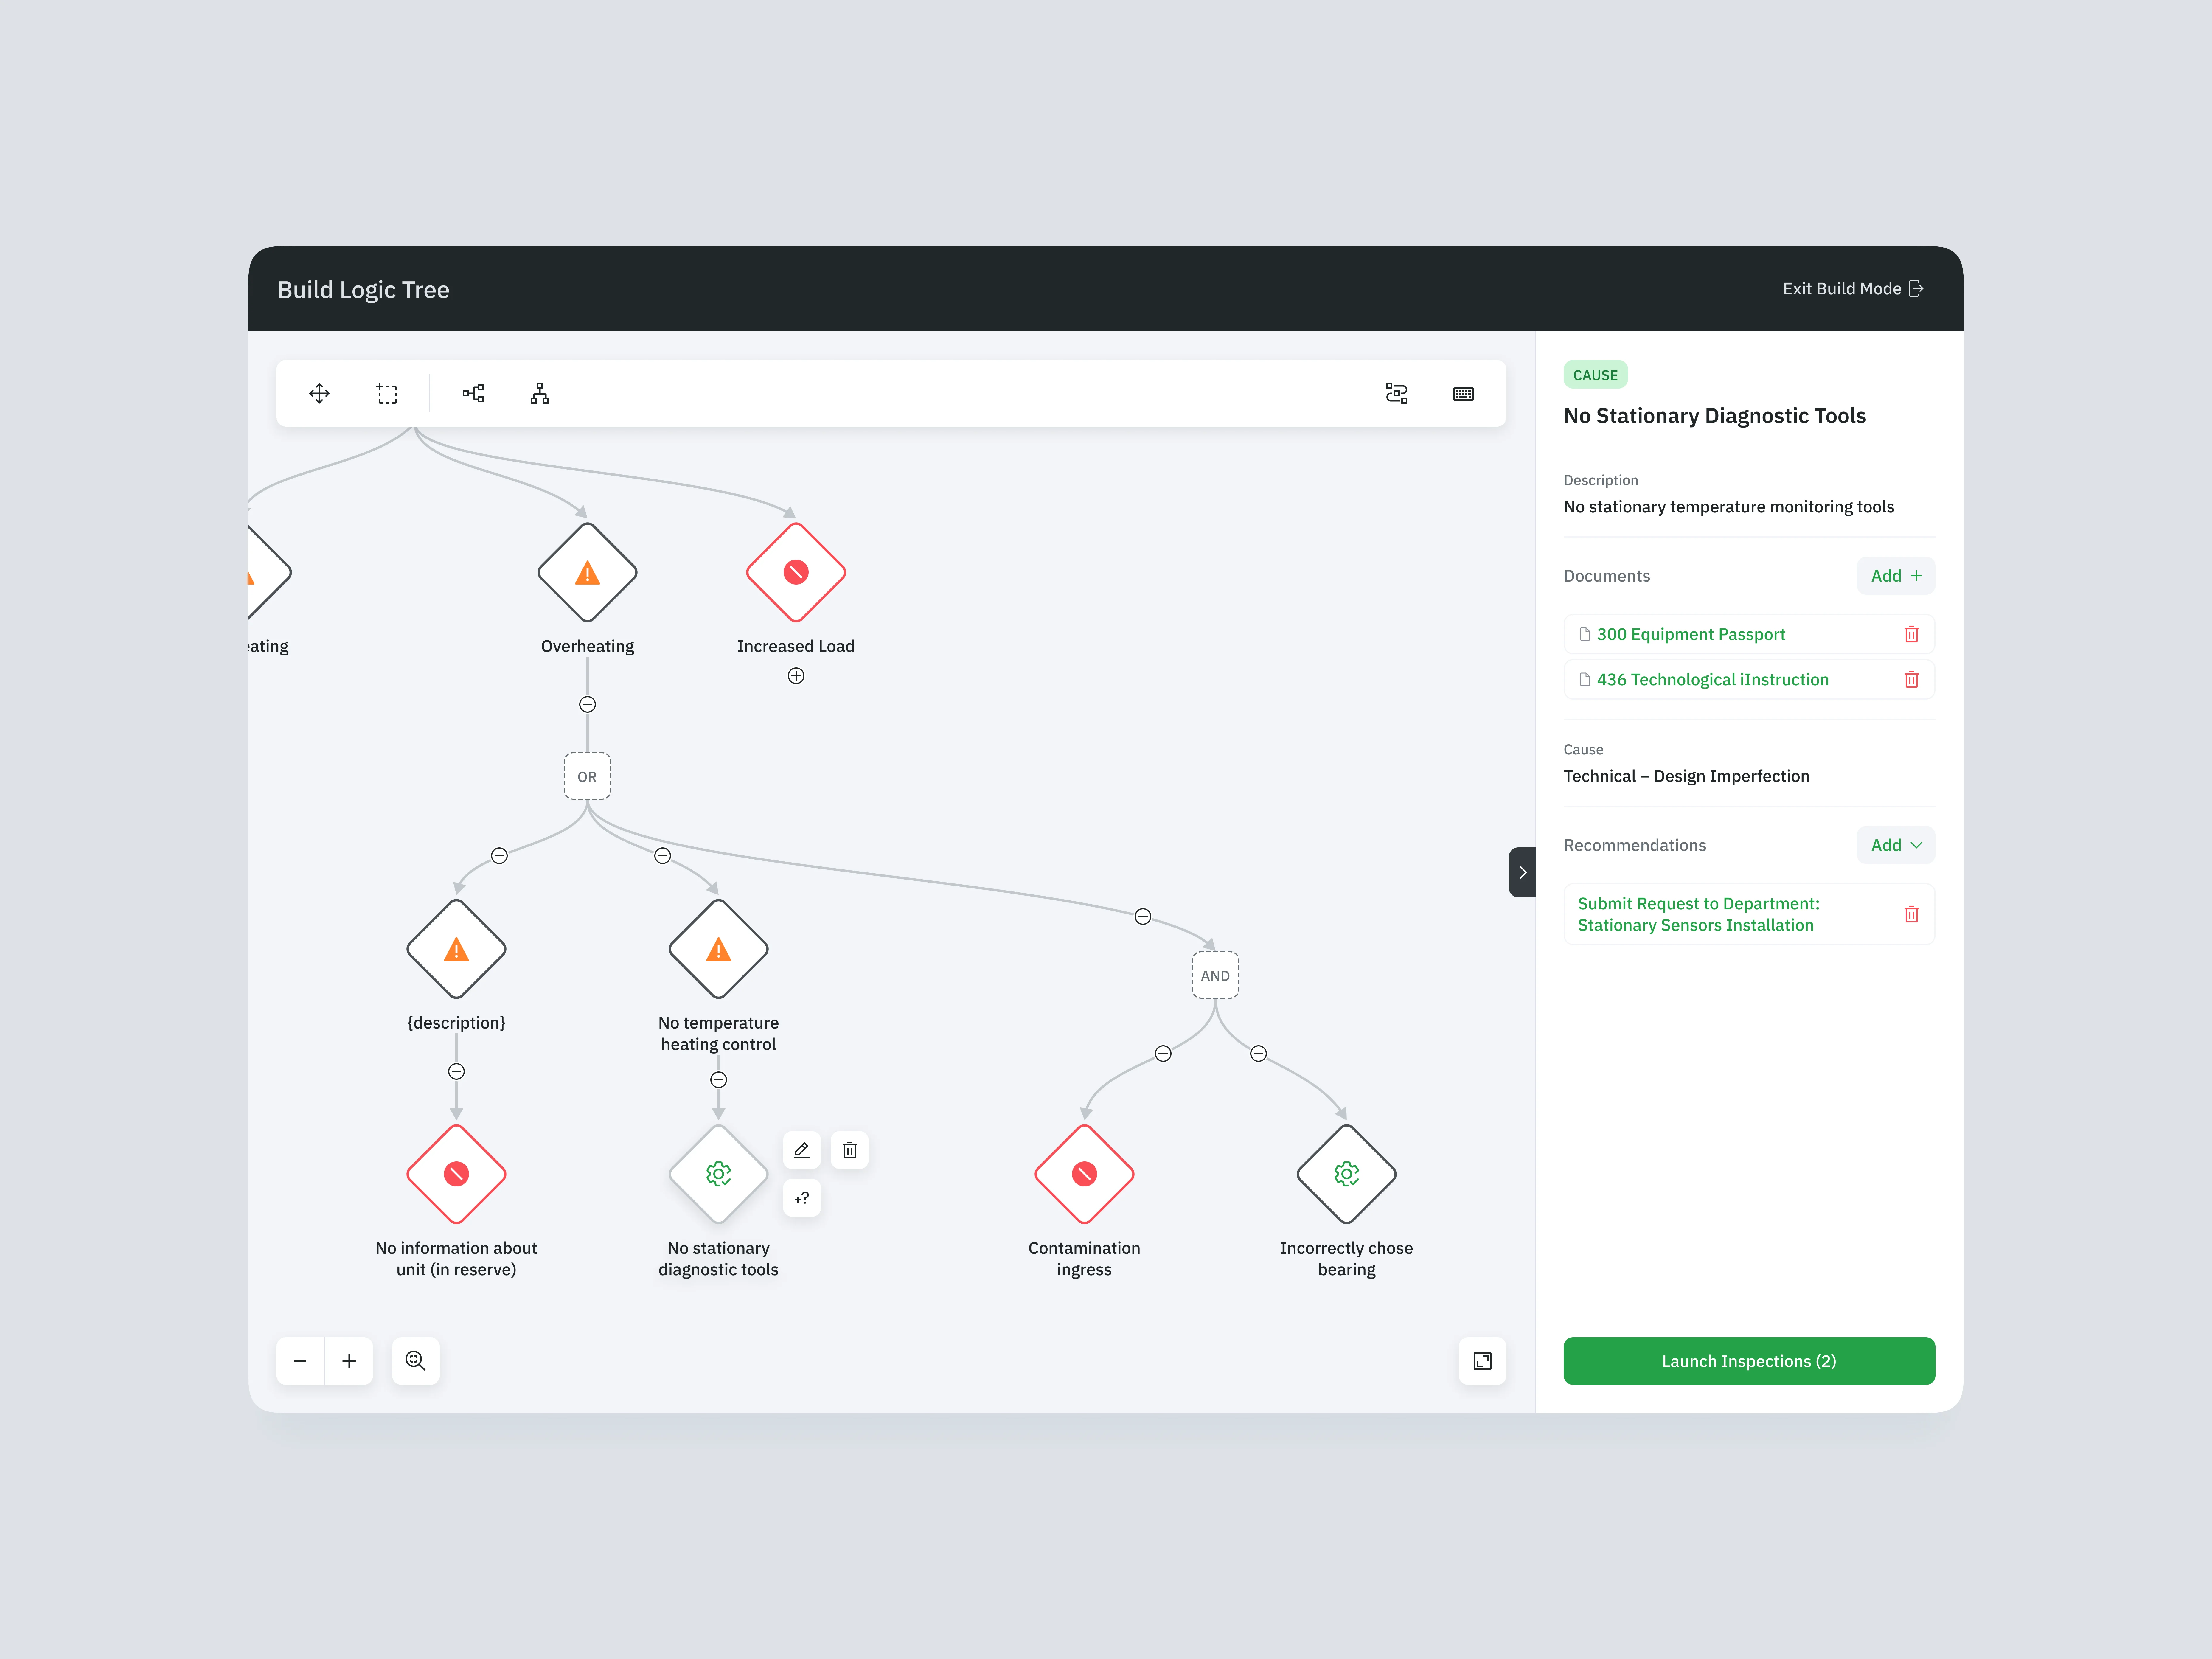Delete the Stationary Sensors Installation recommendation
Image resolution: width=2212 pixels, height=1659 pixels.
click(x=1911, y=914)
